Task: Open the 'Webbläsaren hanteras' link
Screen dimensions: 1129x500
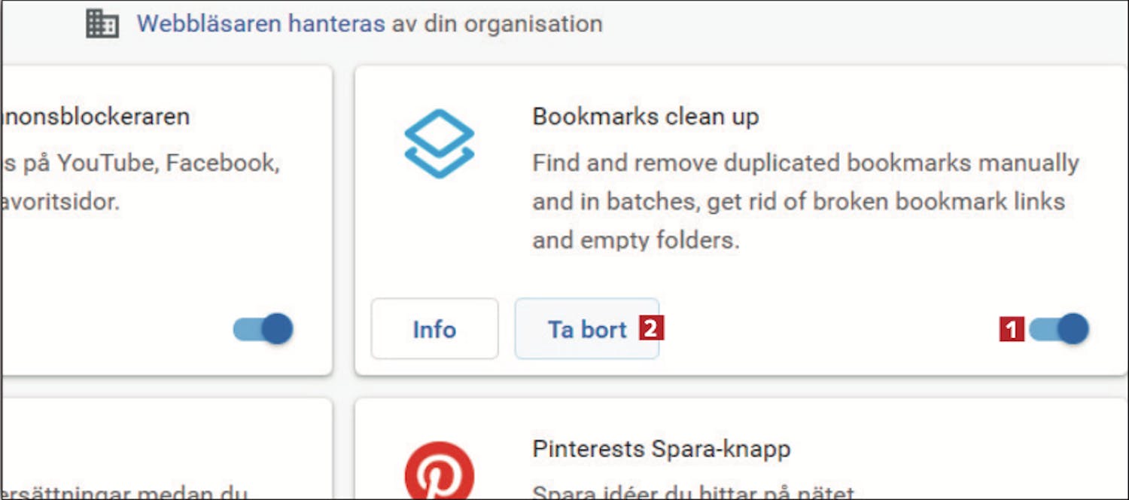Action: [x=261, y=23]
